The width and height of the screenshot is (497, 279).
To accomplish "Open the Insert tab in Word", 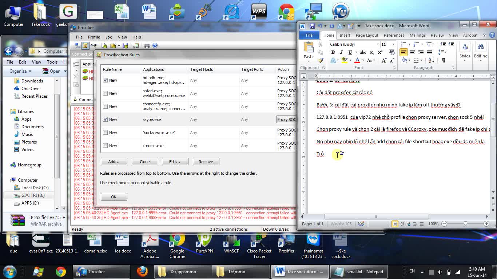I will (x=345, y=35).
